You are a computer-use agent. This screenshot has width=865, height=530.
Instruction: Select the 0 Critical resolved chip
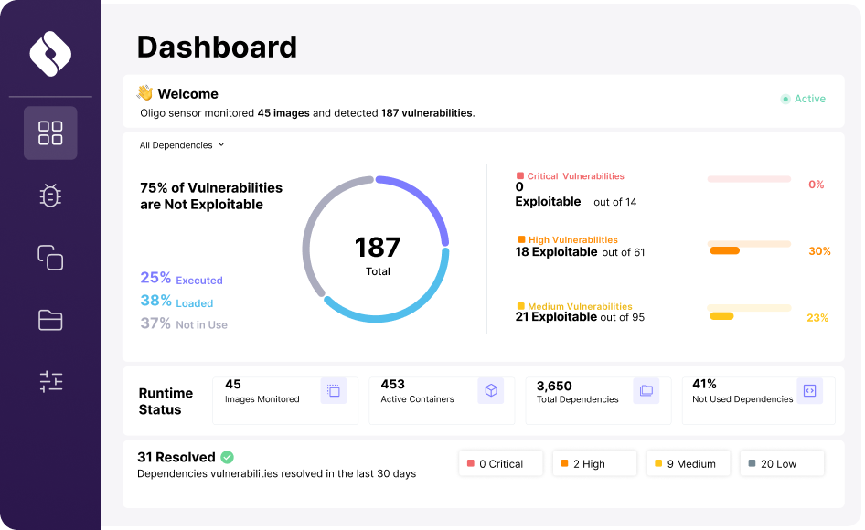(500, 463)
